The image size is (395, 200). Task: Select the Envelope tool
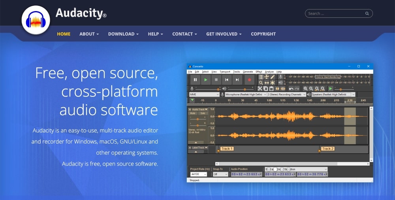(x=267, y=77)
